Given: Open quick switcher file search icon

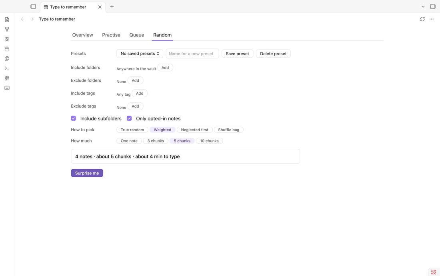Looking at the screenshot, I should click(7, 19).
